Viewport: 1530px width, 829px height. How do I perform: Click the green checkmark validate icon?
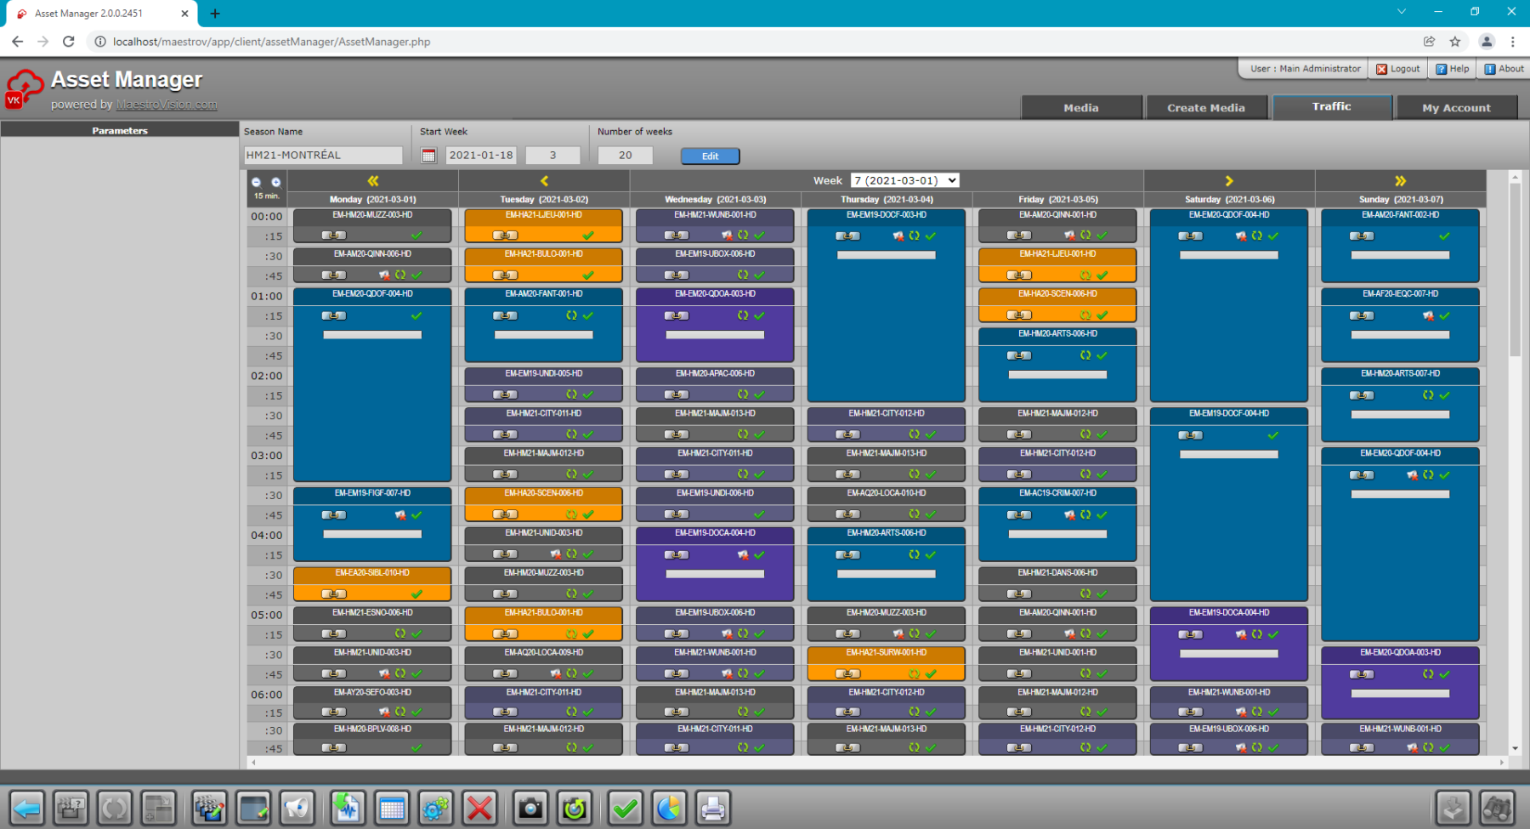point(625,809)
